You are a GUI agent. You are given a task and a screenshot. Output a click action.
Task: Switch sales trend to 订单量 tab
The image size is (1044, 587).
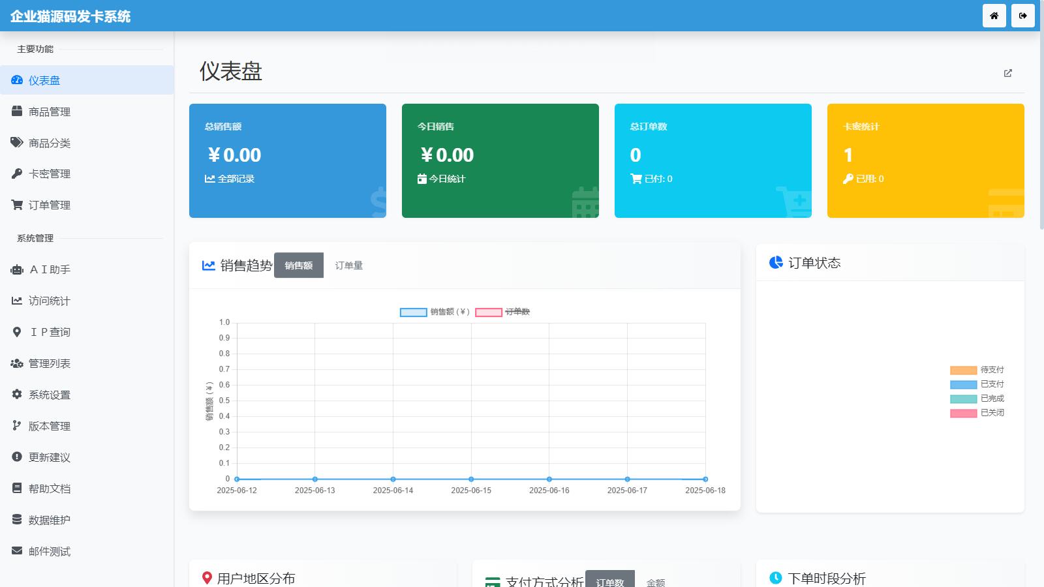tap(348, 265)
